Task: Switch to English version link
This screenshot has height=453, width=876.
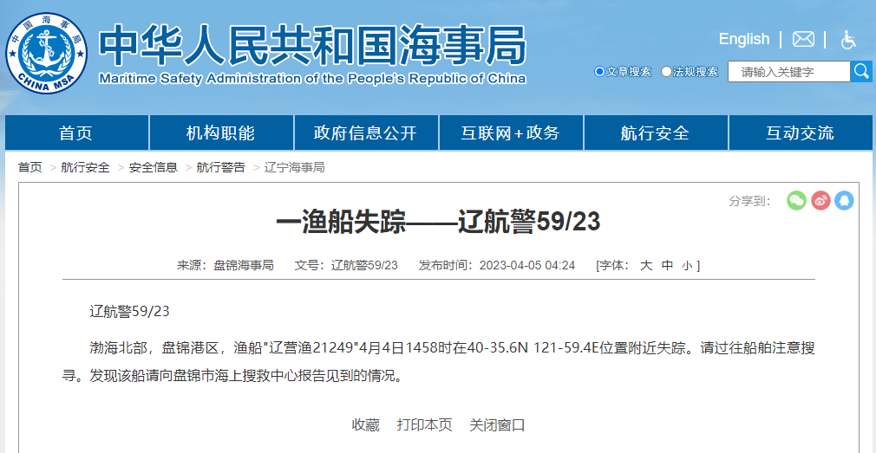Action: click(x=743, y=39)
